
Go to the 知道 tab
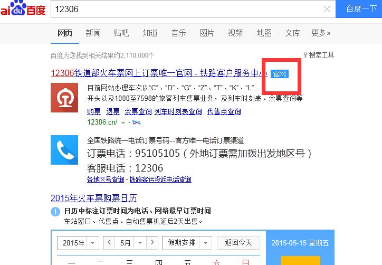150,33
